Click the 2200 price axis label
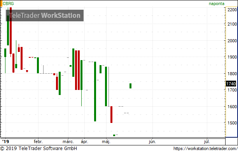Screen dimensions: 238x152 232,10
